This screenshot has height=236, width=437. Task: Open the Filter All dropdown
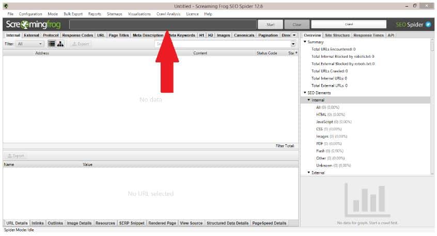(x=30, y=44)
